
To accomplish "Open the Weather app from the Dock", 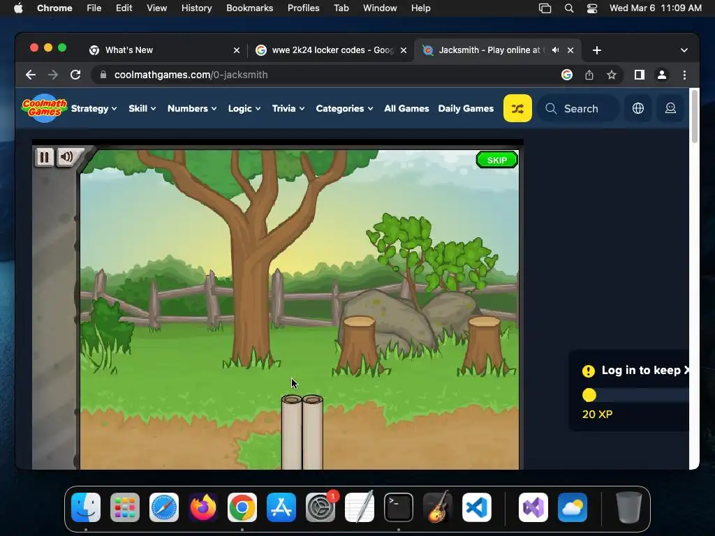I will coord(573,507).
